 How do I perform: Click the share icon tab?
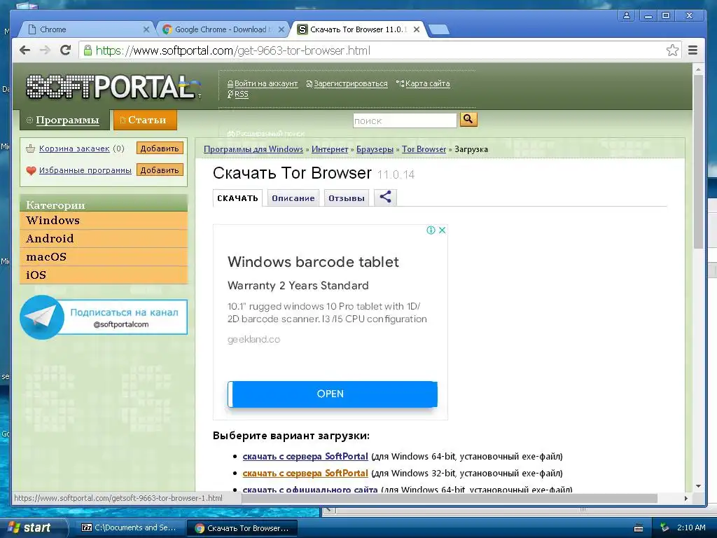point(385,198)
